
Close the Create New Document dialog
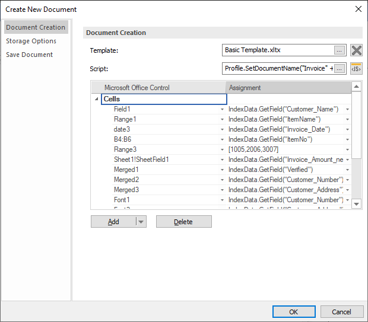click(x=358, y=9)
